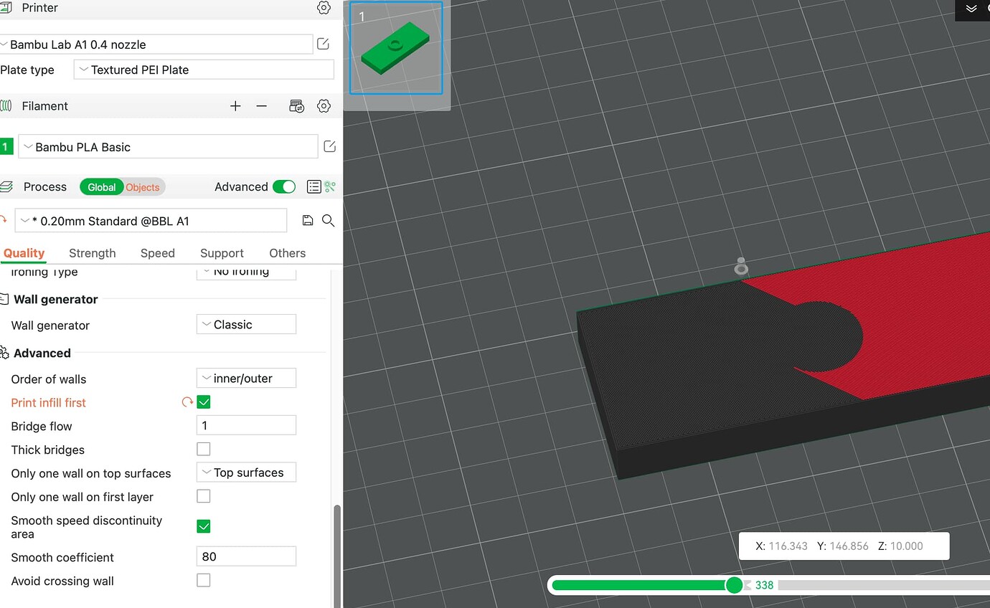Click the green filament number 1 swatch
Viewport: 990px width, 608px height.
click(6, 146)
